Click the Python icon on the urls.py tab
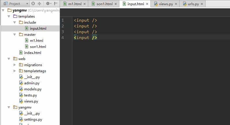Viewport: 230px width, 125px height. pos(185,4)
